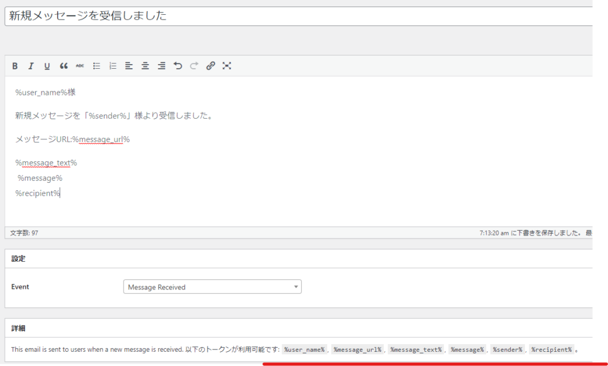Viewport: 608px width, 366px height.
Task: Toggle bold formatting in editor toolbar
Action: point(15,66)
